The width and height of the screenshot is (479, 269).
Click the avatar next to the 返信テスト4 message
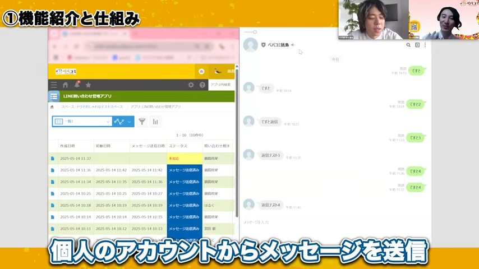248,204
